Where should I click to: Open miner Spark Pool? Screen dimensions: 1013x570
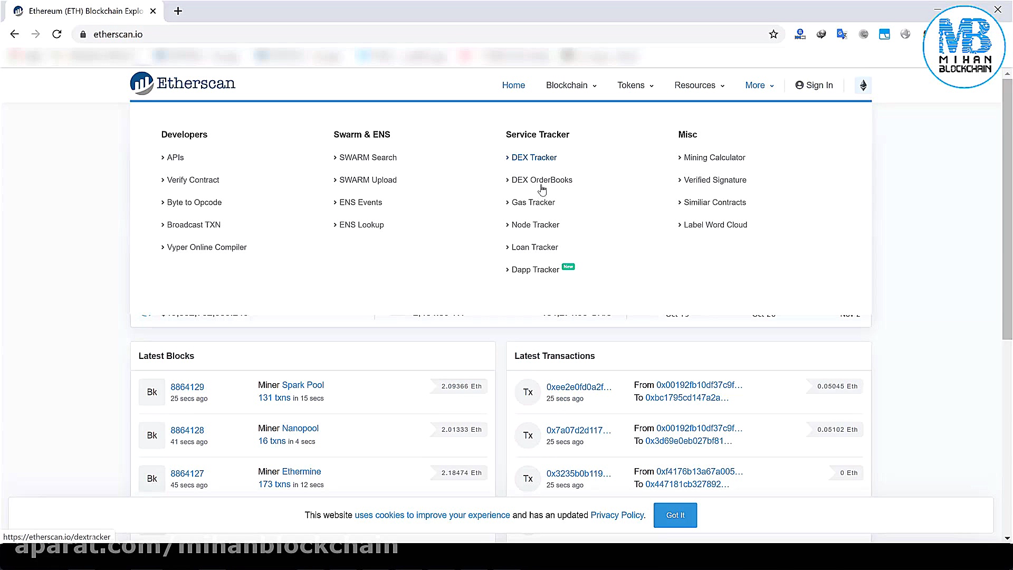[x=303, y=385]
